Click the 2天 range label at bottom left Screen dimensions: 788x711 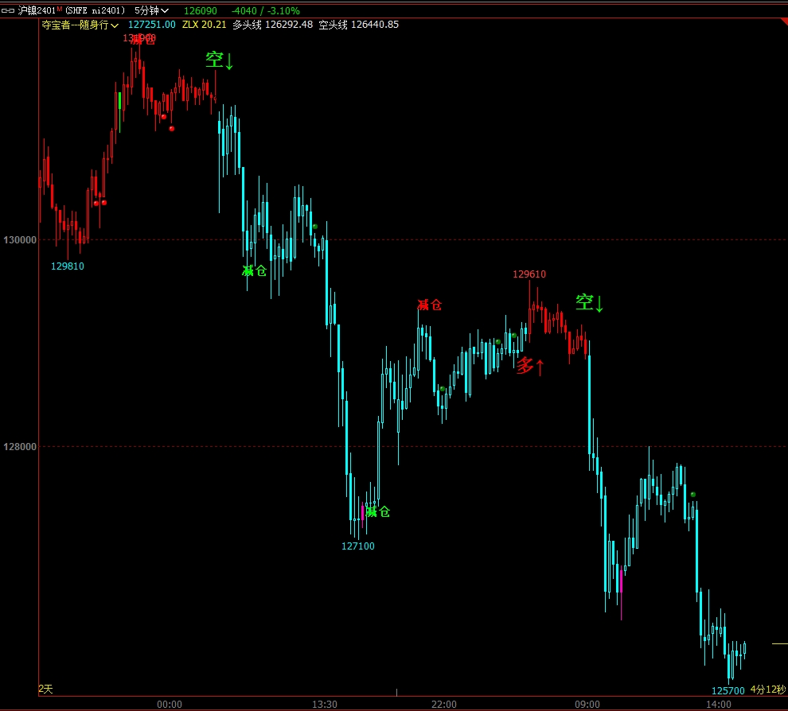point(46,689)
